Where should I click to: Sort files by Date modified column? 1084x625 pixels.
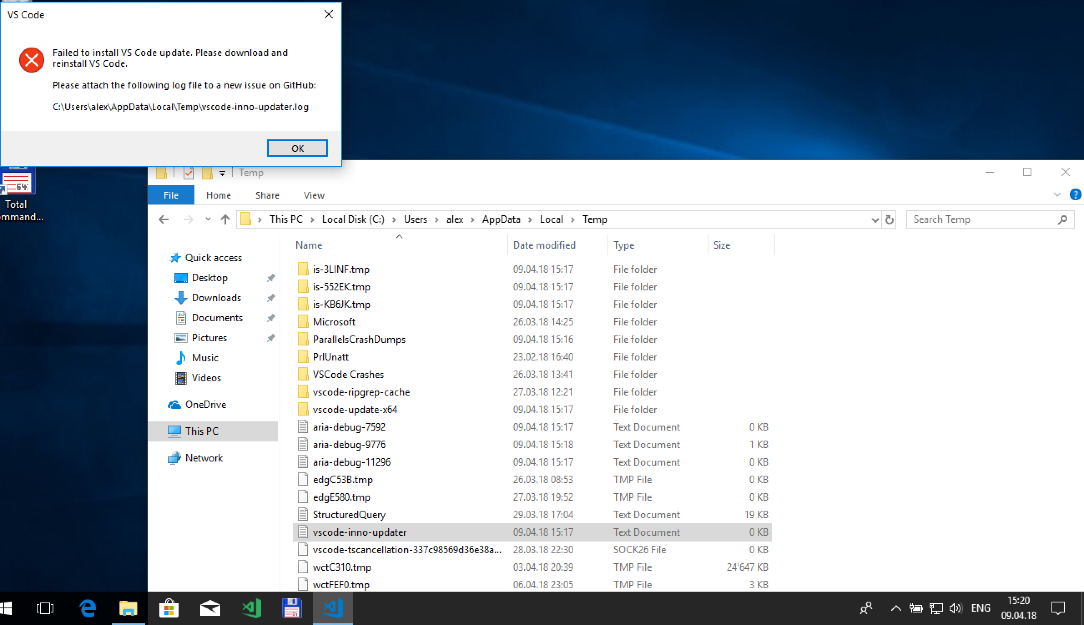click(x=544, y=245)
